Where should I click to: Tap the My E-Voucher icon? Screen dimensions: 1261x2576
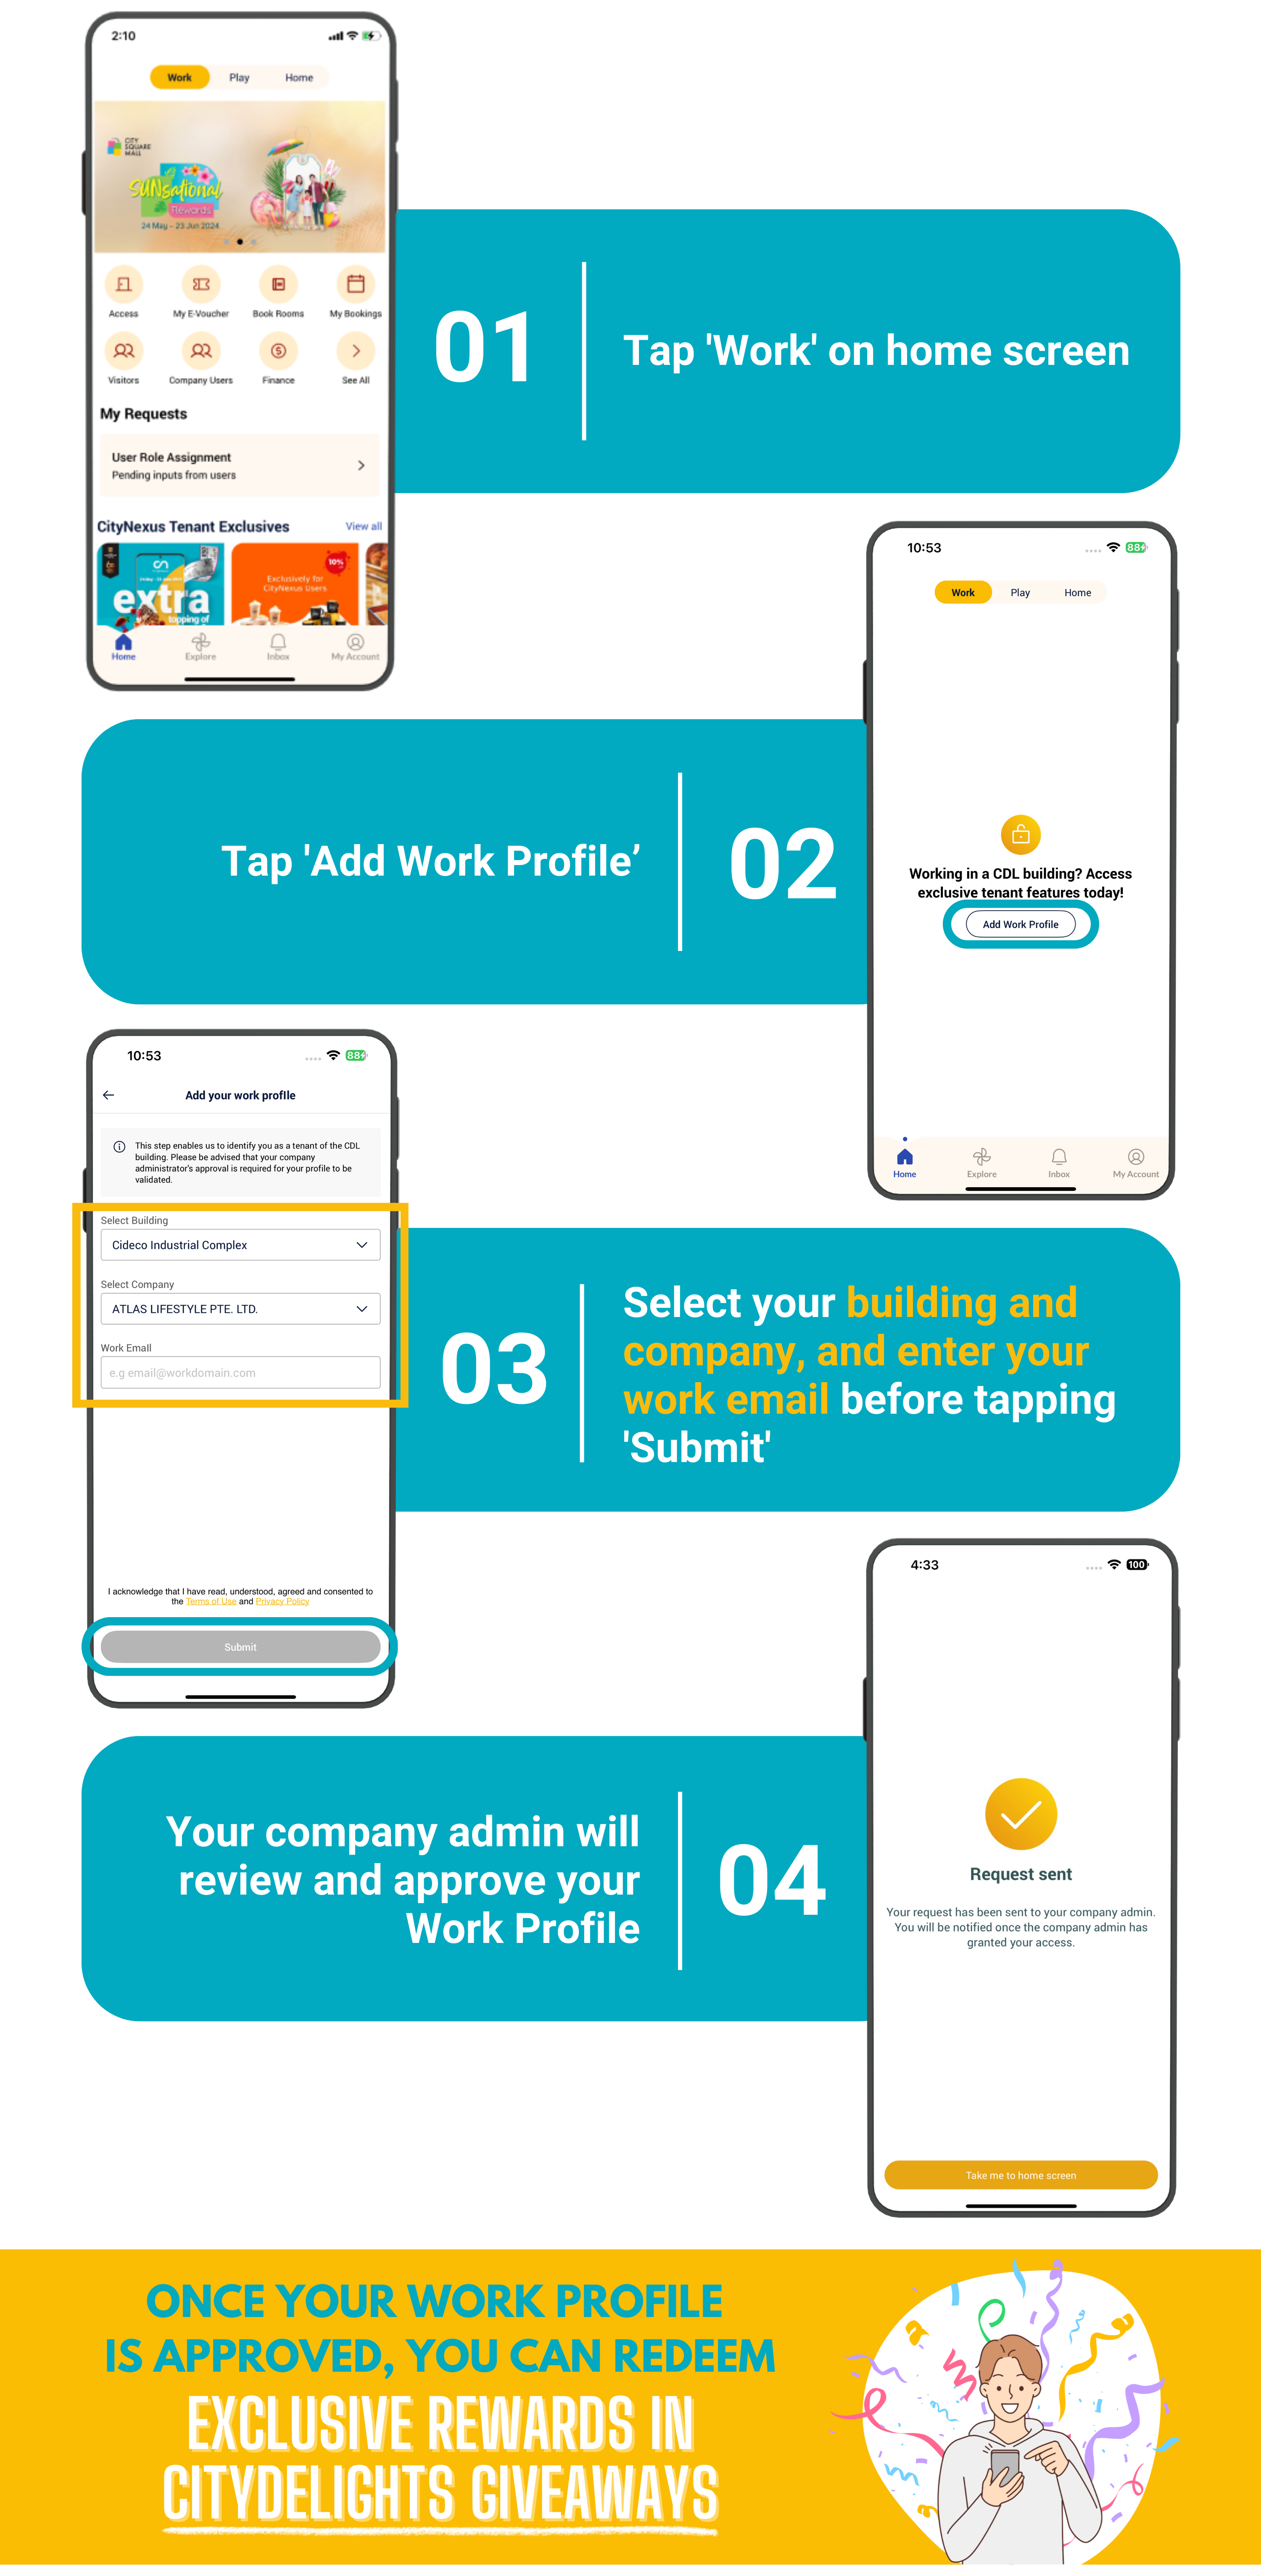pyautogui.click(x=200, y=293)
